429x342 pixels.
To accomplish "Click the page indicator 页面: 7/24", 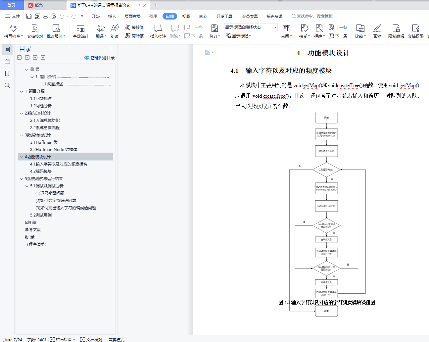I will (x=13, y=340).
